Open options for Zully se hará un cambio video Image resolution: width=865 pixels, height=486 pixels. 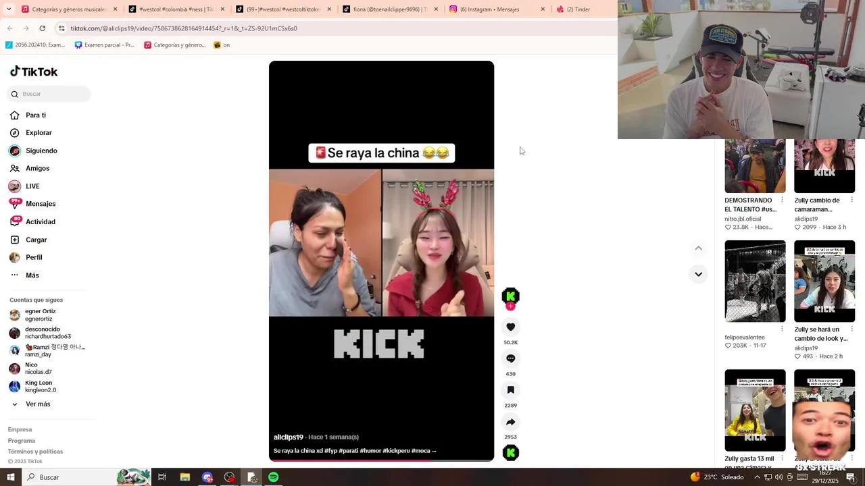(x=851, y=329)
